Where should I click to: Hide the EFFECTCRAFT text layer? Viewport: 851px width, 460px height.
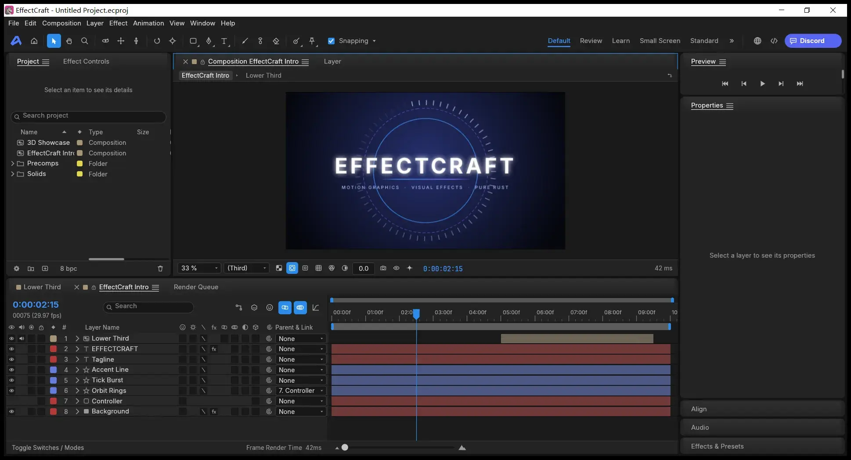tap(11, 349)
